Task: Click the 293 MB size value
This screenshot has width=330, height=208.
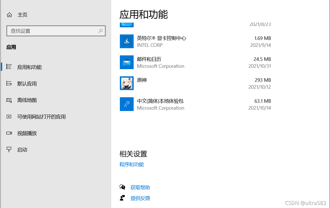Action: (263, 80)
